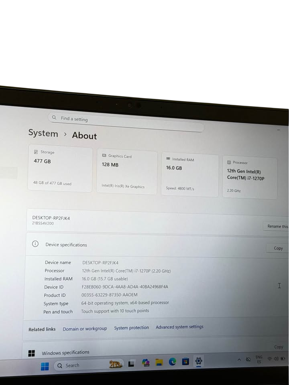
Task: Collapse the Device specifications section
Action: click(157, 245)
